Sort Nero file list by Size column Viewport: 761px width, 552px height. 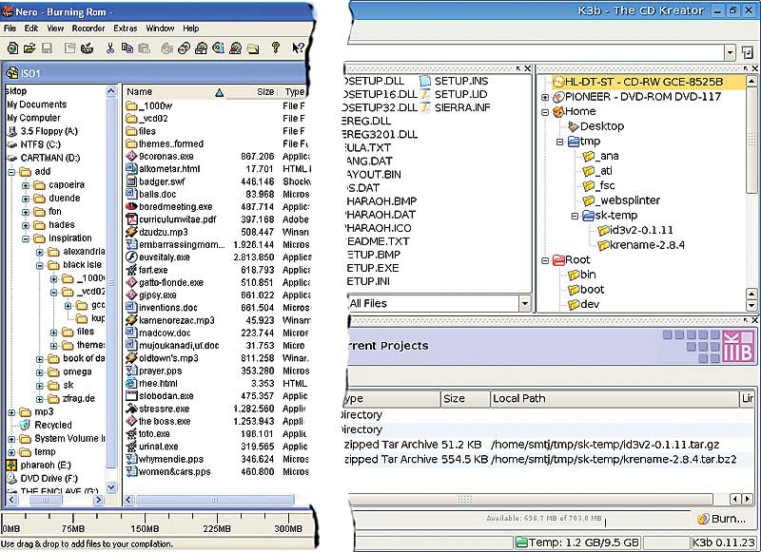(x=253, y=92)
